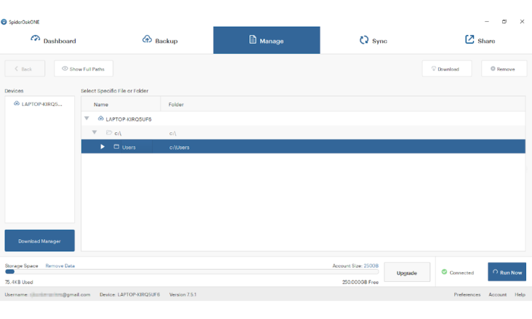
Task: Click the cloud icon beside LAPTOP-KIRQ5UF6 row
Action: 100,118
